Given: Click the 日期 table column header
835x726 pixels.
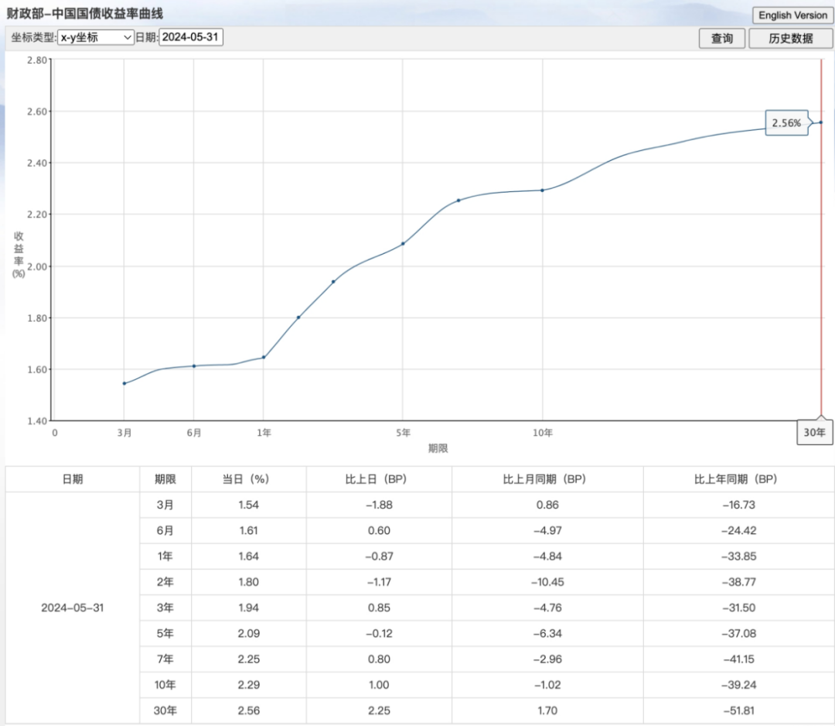Looking at the screenshot, I should [x=73, y=479].
